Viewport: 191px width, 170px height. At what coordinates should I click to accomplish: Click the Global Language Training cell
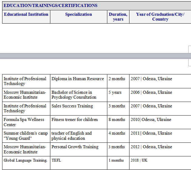[x=25, y=160]
